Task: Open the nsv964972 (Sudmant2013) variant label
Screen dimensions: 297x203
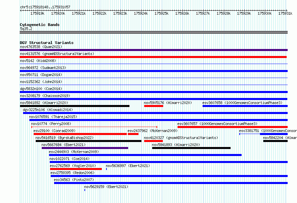Action: [x=43, y=68]
